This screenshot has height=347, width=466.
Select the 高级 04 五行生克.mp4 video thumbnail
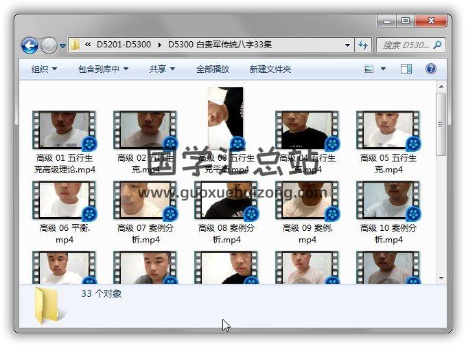307,130
